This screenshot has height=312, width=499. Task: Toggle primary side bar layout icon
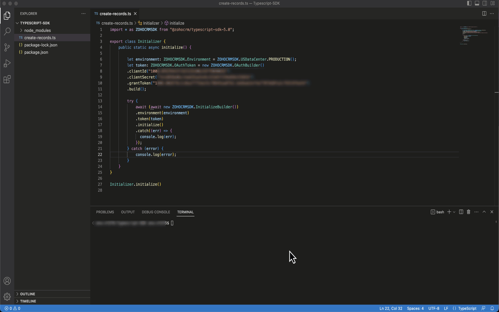coord(469,3)
